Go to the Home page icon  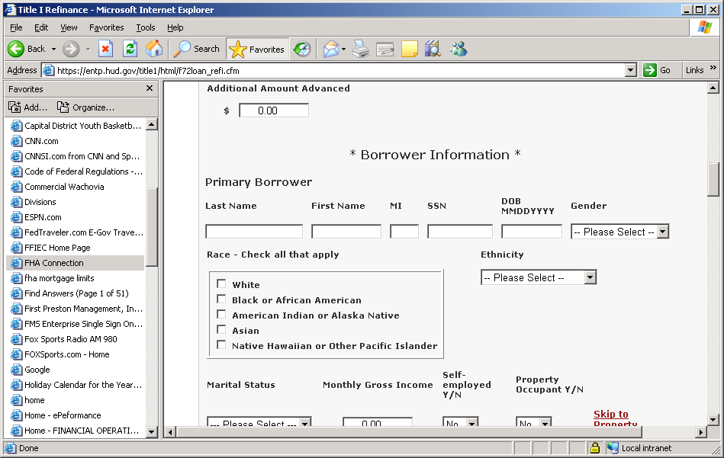(154, 49)
